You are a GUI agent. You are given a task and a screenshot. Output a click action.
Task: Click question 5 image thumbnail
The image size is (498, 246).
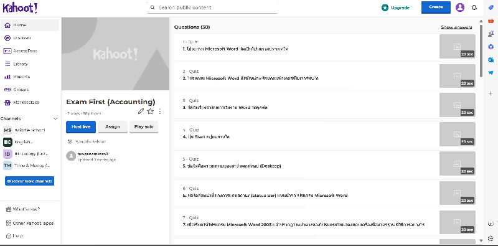tap(458, 163)
